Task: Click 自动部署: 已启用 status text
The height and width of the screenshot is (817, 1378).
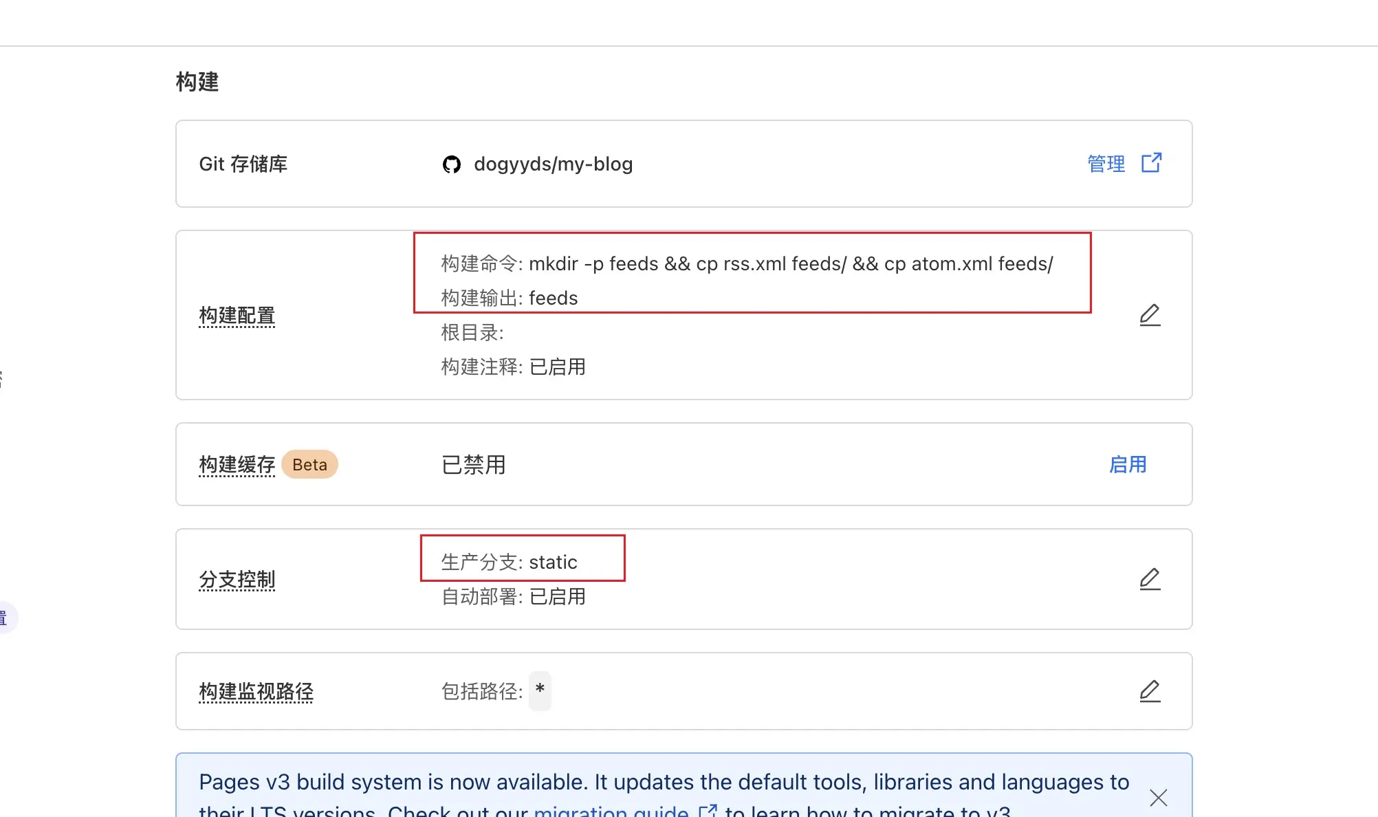Action: [512, 596]
